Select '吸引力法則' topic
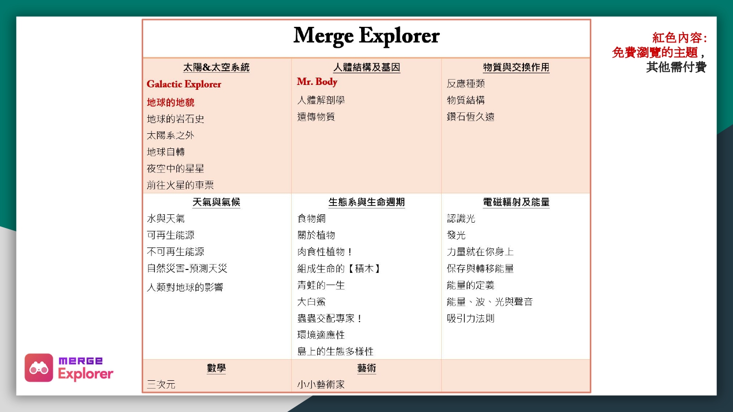 [471, 319]
